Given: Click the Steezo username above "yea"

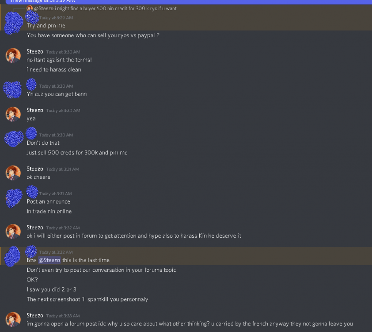Looking at the screenshot, I should (x=35, y=110).
